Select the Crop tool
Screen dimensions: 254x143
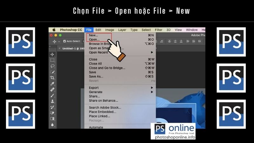pyautogui.click(x=52, y=78)
